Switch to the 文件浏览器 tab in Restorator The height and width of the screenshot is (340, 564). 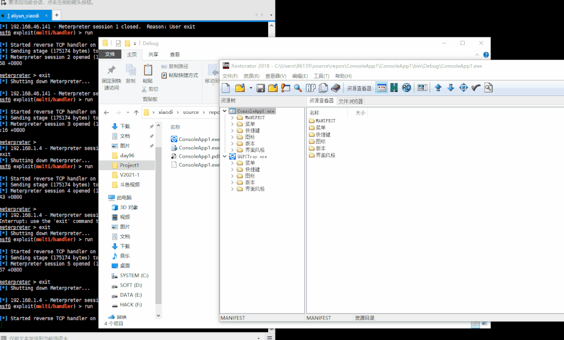point(351,101)
